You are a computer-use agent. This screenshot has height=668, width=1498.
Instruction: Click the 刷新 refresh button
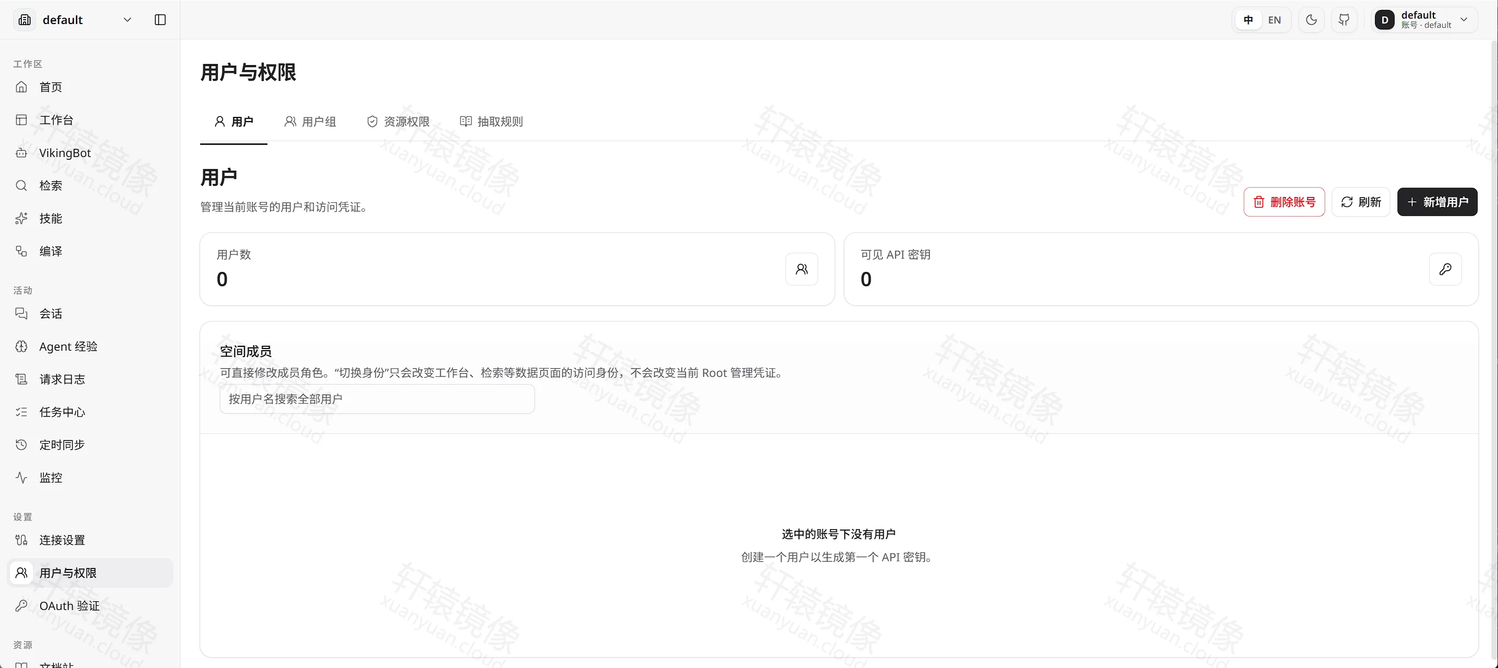[1361, 202]
